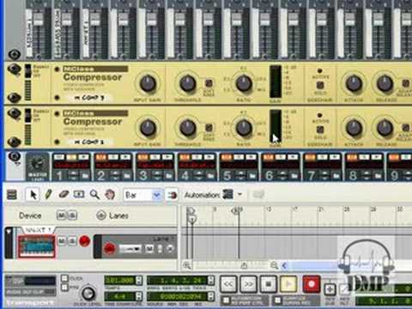Click the left locator marker on the ruler
412x309 pixels.
point(191,211)
